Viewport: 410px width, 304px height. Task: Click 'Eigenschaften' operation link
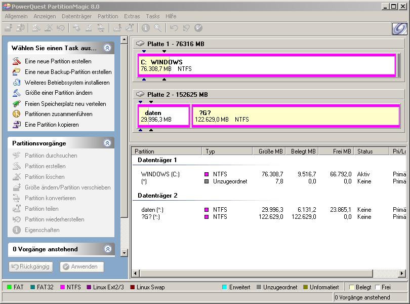coord(42,230)
